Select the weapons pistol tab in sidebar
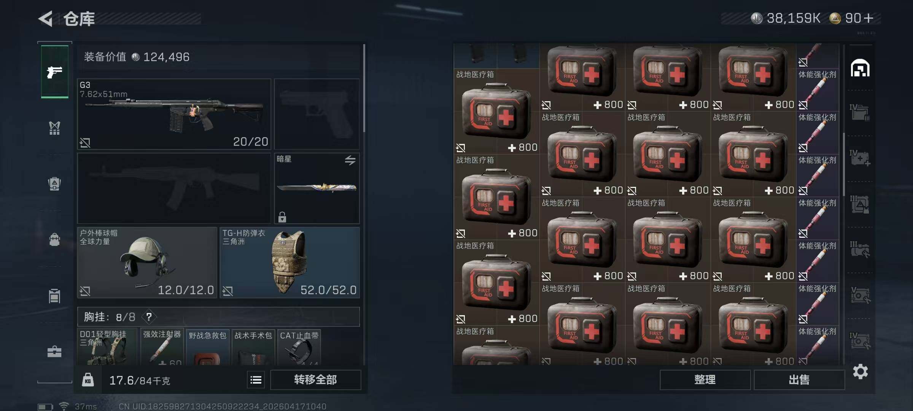 point(55,72)
